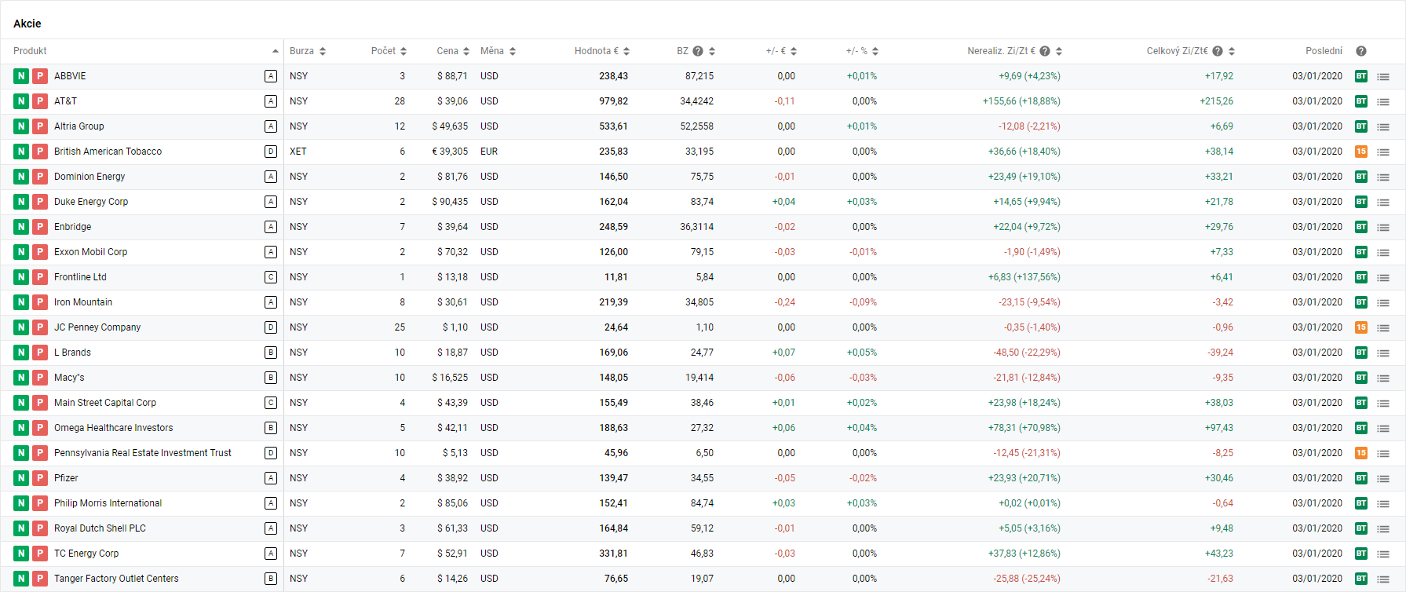Open the Royal Dutch Shell PLC link
Screen dimensions: 1406x592
(100, 528)
